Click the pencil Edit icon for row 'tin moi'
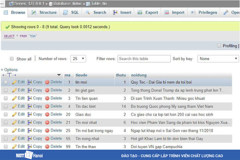Image resolution: width=240 pixels, height=160 pixels. point(14,82)
